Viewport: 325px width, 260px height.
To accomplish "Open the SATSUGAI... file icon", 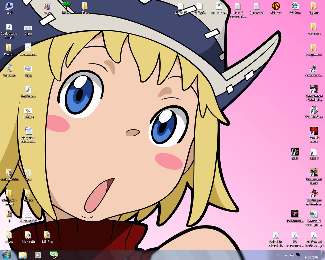I will coord(295,216).
